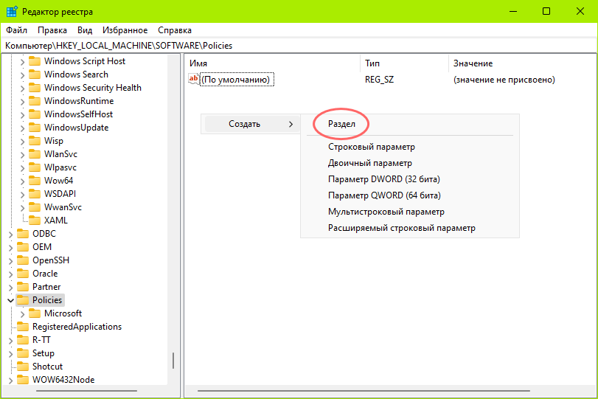This screenshot has width=598, height=399.
Task: Click the Shotcut key folder icon
Action: (22, 367)
